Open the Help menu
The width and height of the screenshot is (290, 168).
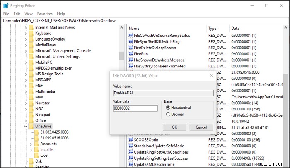point(61,14)
